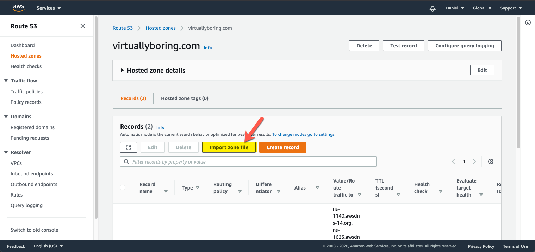Collapse the Traffic flow section

pyautogui.click(x=6, y=81)
